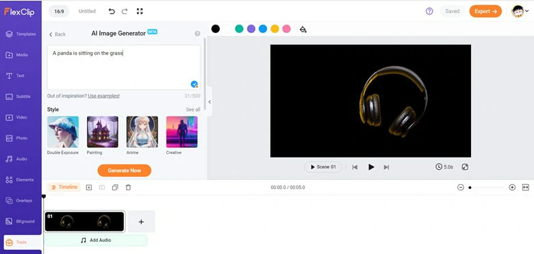Click the Use examples! link
The image size is (534, 254).
click(x=103, y=96)
